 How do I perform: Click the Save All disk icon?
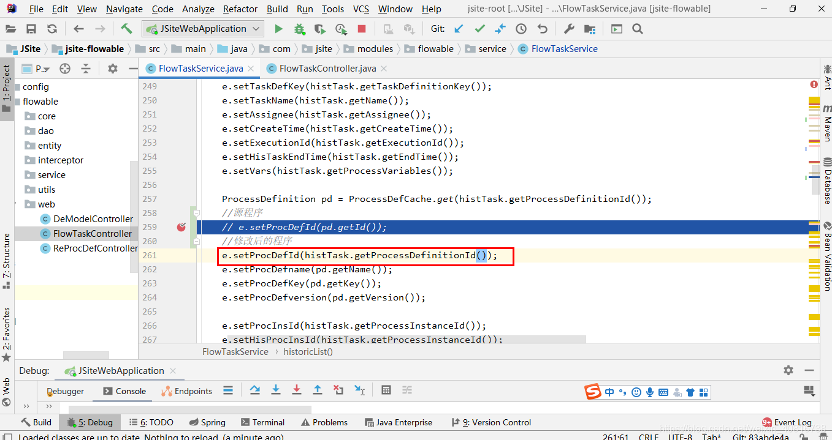[x=31, y=29]
